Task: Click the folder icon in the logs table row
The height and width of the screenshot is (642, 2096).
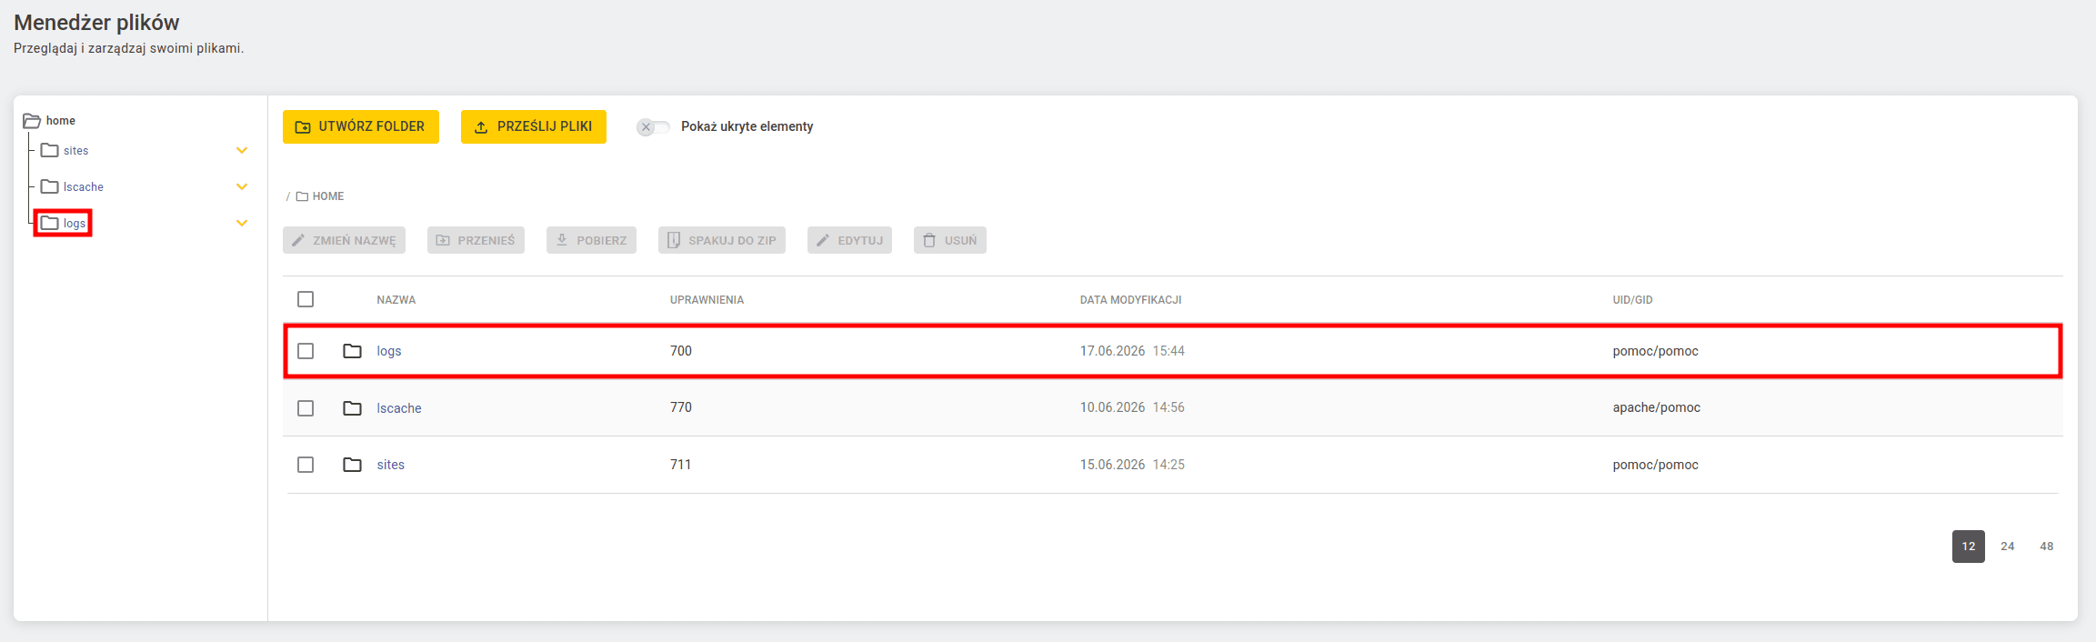Action: click(352, 351)
